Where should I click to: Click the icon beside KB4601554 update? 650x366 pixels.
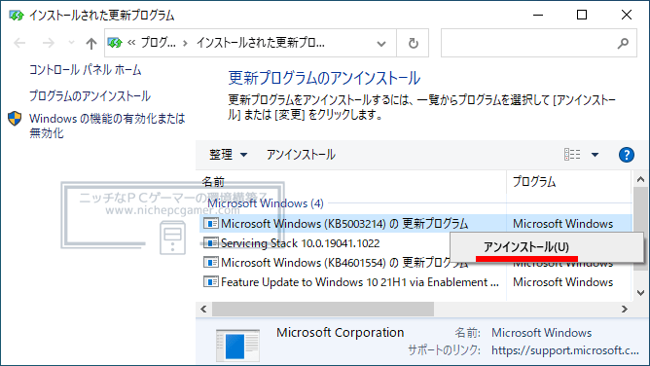[x=211, y=263]
